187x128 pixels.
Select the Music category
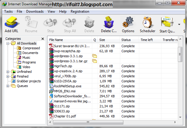pos(26,58)
